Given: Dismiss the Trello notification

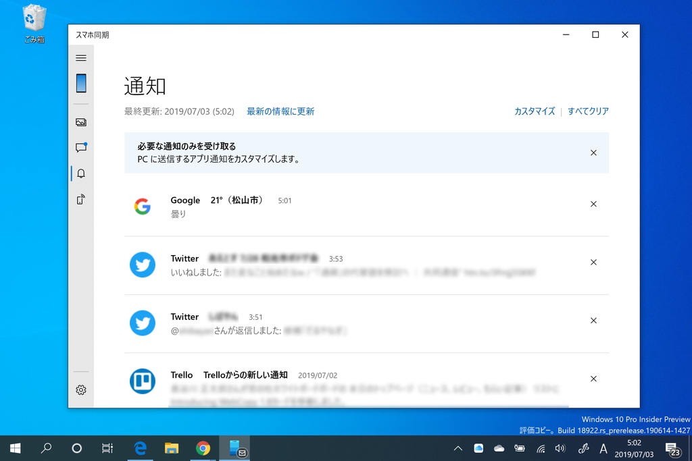Looking at the screenshot, I should (593, 379).
